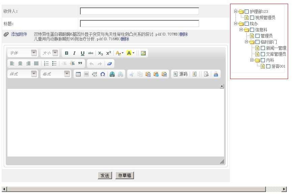The image size is (305, 194).
Task: Open the templates icon next to 源码
Action: point(194,74)
